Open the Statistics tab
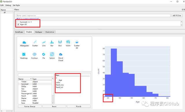 click(50, 32)
